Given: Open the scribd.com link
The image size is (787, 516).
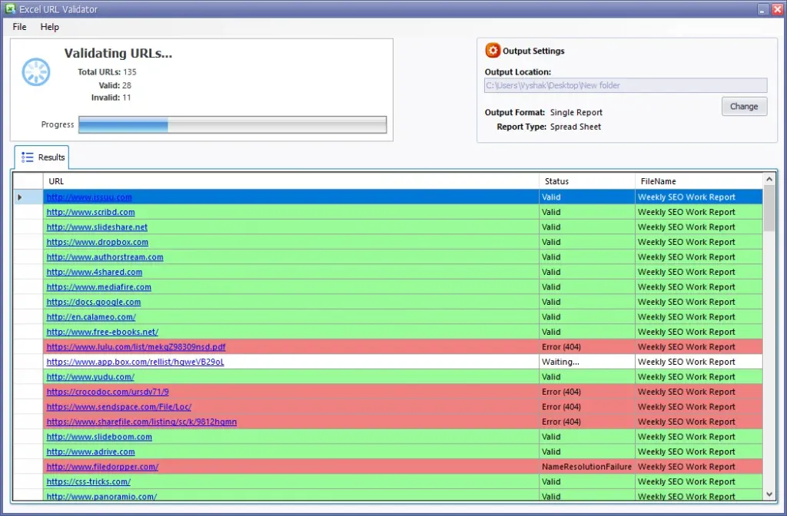Looking at the screenshot, I should tap(91, 212).
